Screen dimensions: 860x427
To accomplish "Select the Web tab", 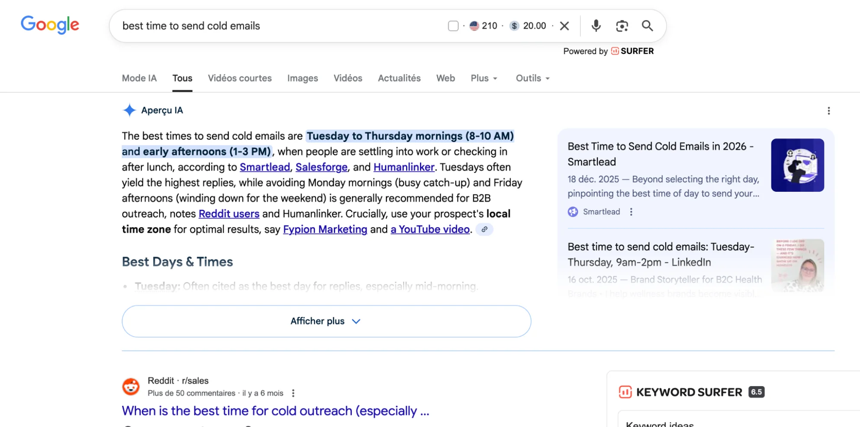I will [x=445, y=78].
